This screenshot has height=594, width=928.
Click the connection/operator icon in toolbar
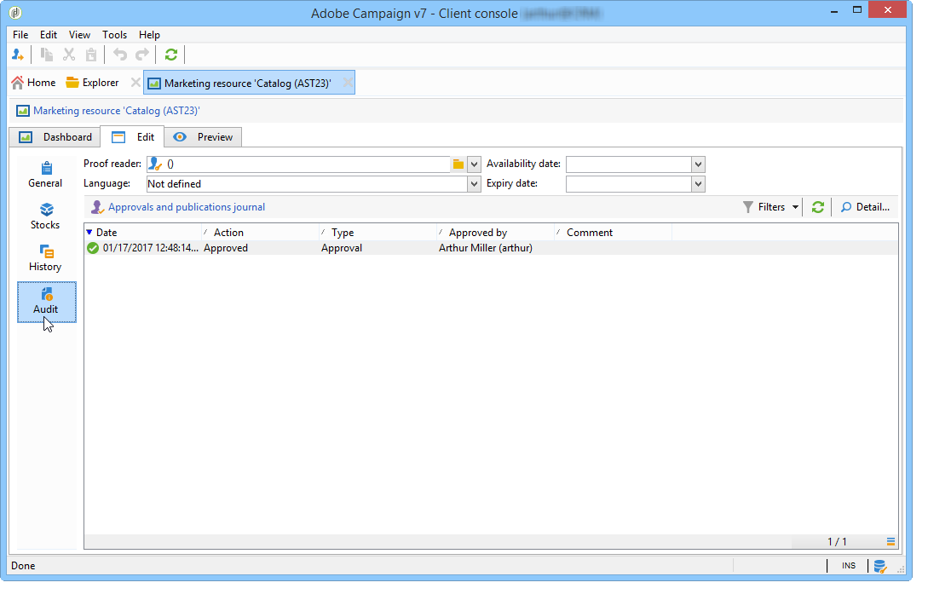[x=18, y=55]
